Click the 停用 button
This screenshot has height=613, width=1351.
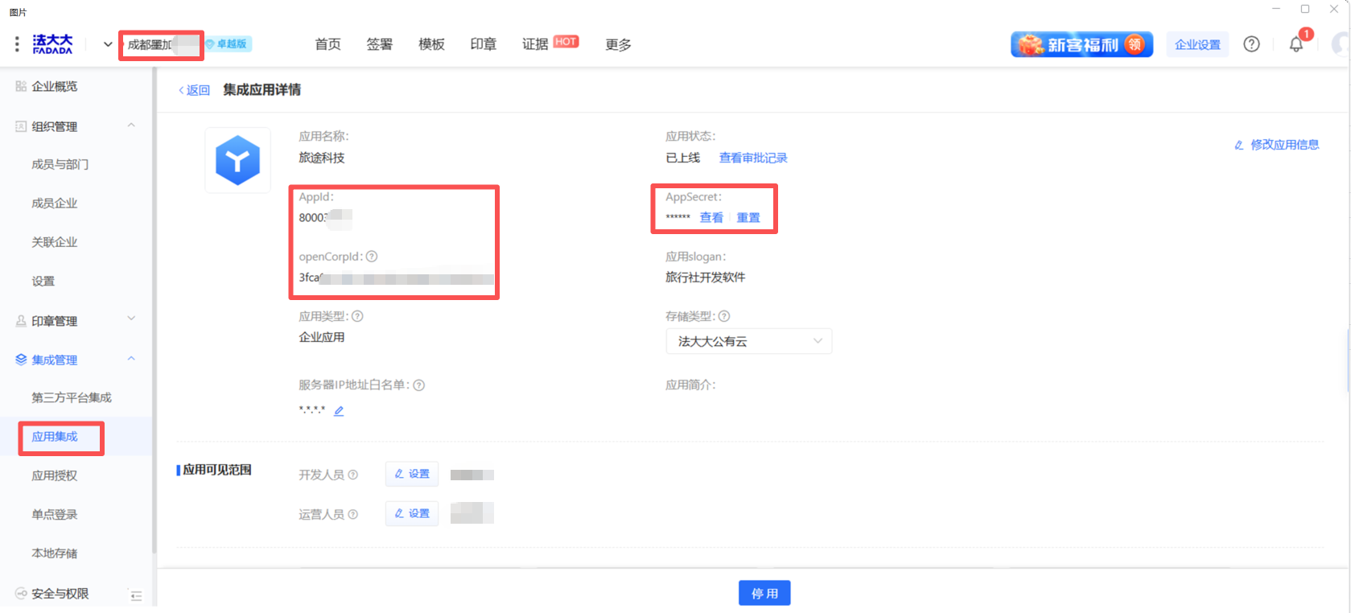click(764, 593)
